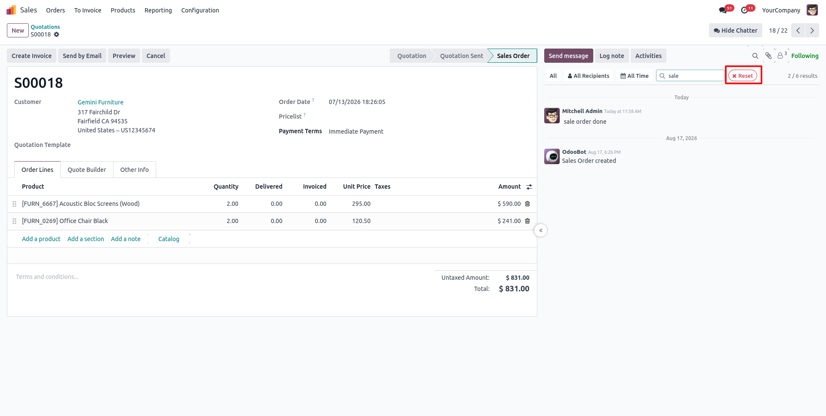Click the chatter search field containing sale

pos(690,76)
